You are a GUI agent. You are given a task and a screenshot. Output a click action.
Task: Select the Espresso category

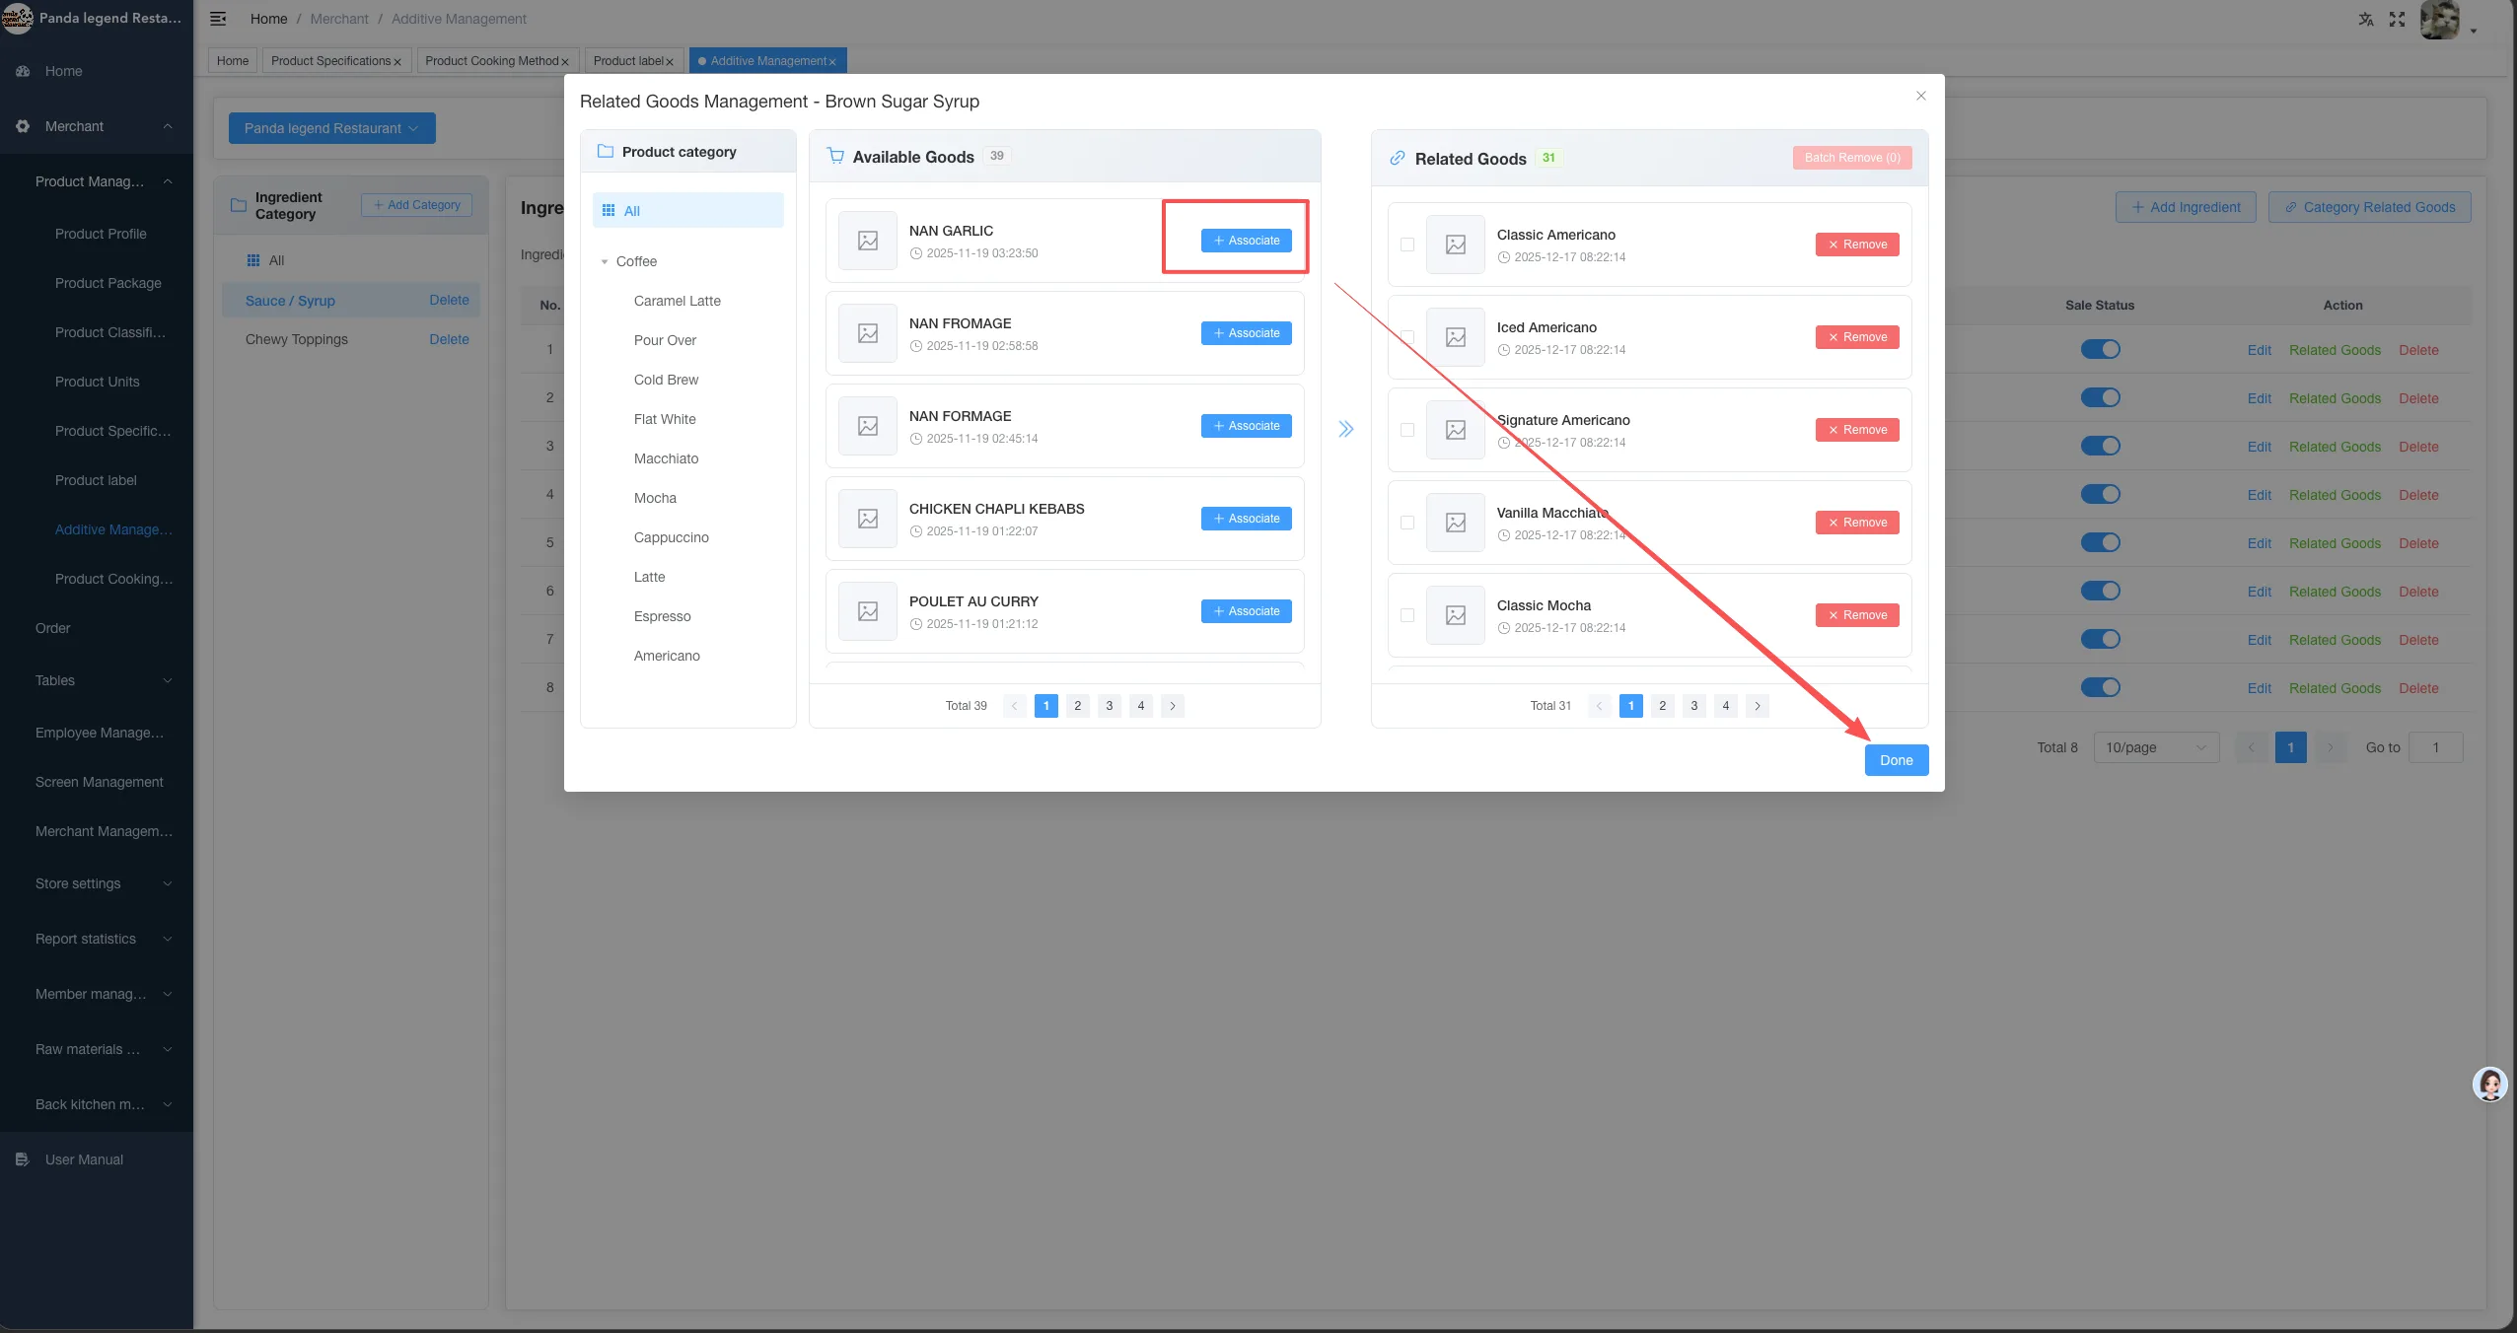663,616
